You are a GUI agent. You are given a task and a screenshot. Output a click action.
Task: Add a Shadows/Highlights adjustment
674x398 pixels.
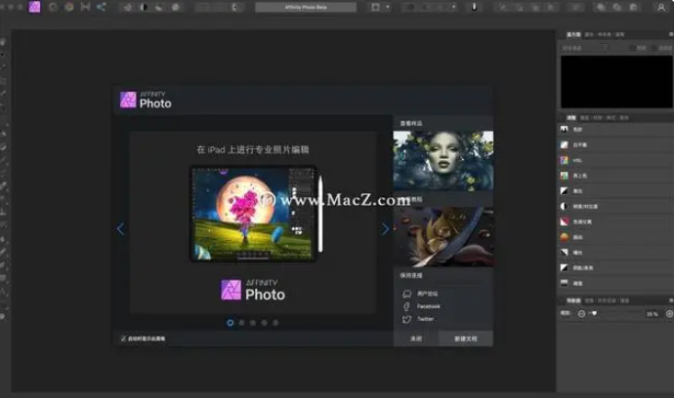(x=615, y=268)
